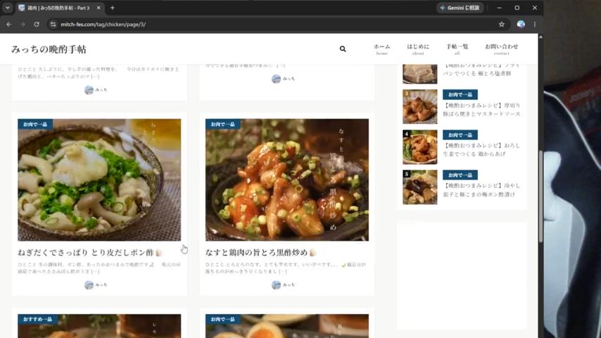Click sidebar link 厚切り豚ばら焼きとマスタードソース
Screen dimensions: 601x338
(x=482, y=109)
